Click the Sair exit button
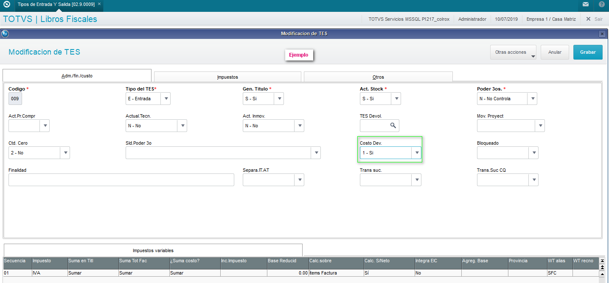Screen dimensions: 609x283 (x=594, y=19)
